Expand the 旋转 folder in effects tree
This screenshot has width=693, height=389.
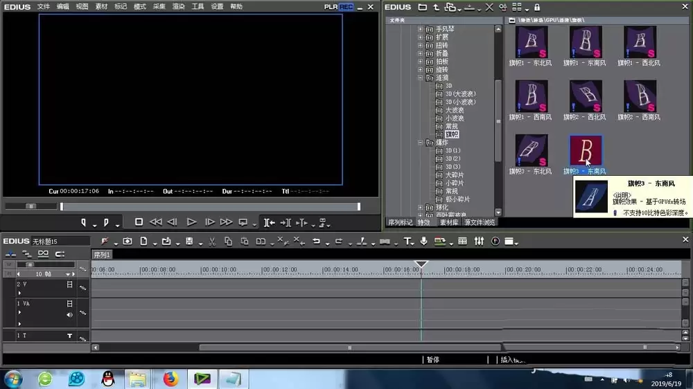coord(421,70)
